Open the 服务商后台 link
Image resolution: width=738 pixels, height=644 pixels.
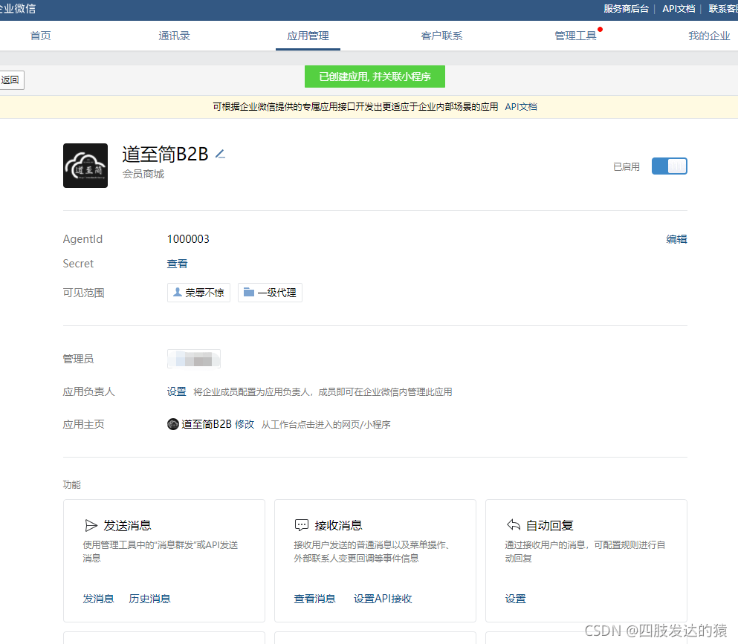pos(626,9)
